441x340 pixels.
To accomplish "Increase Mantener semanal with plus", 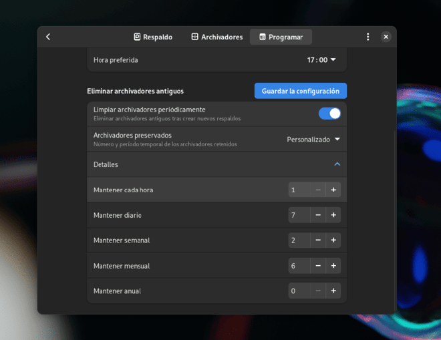I will click(333, 240).
